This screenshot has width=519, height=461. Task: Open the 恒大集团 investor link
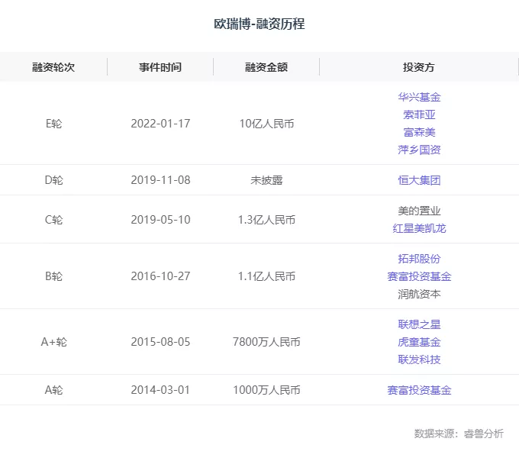click(419, 180)
